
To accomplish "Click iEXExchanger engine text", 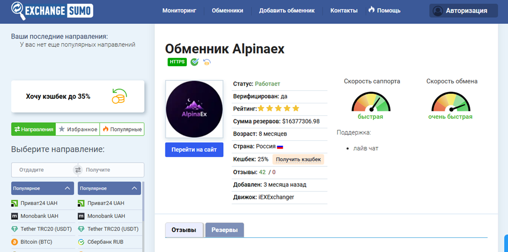I will tap(276, 197).
